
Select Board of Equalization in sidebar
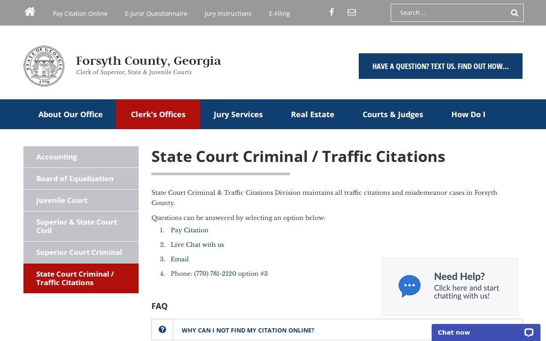coord(81,179)
